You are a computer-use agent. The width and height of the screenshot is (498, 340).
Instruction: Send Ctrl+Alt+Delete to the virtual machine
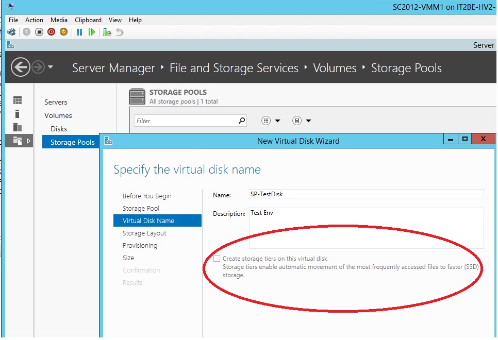pos(11,32)
